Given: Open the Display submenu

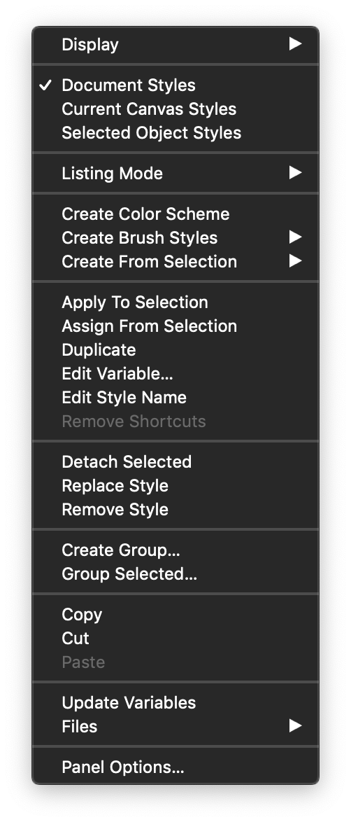Looking at the screenshot, I should point(175,44).
